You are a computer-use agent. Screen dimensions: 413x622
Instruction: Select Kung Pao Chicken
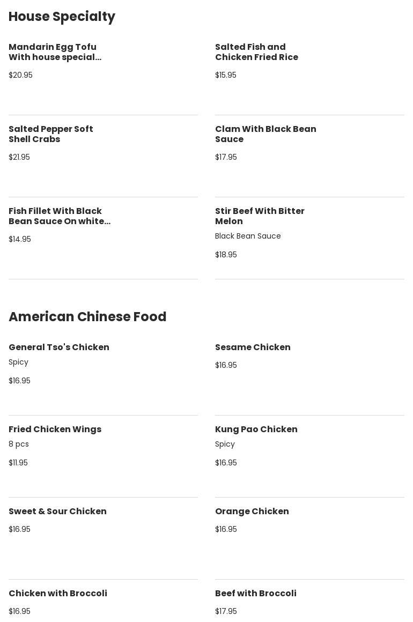coord(256,430)
